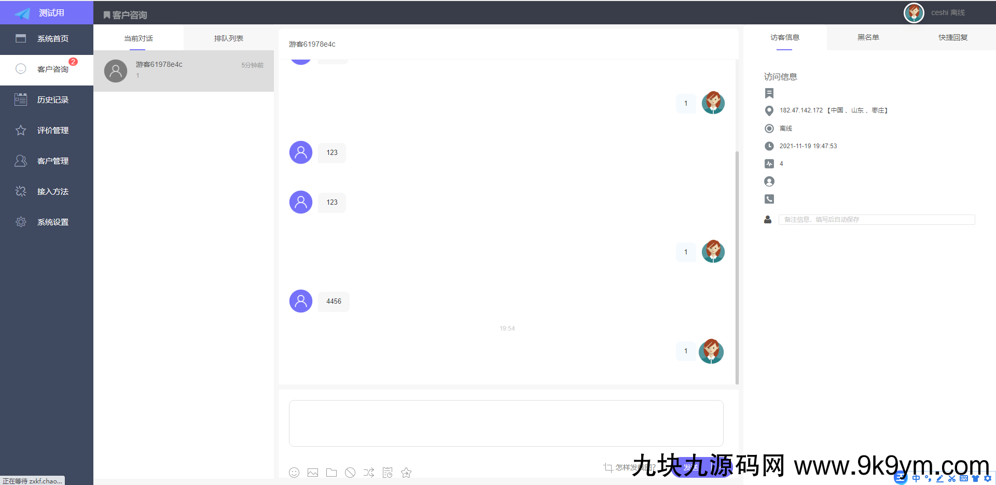Screen dimensions: 996x485
Task: Open the file upload folder icon
Action: (331, 473)
